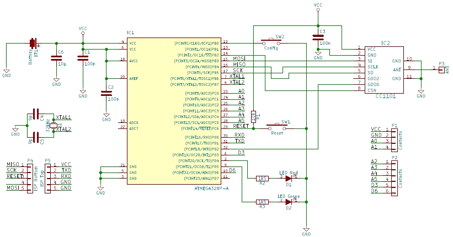Click the ATMEGA328P-A chip body

point(174,111)
